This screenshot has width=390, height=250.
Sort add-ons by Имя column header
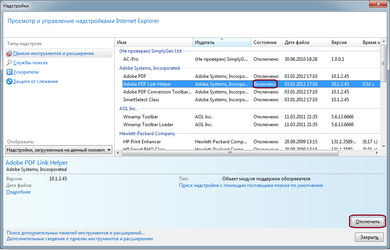(154, 42)
